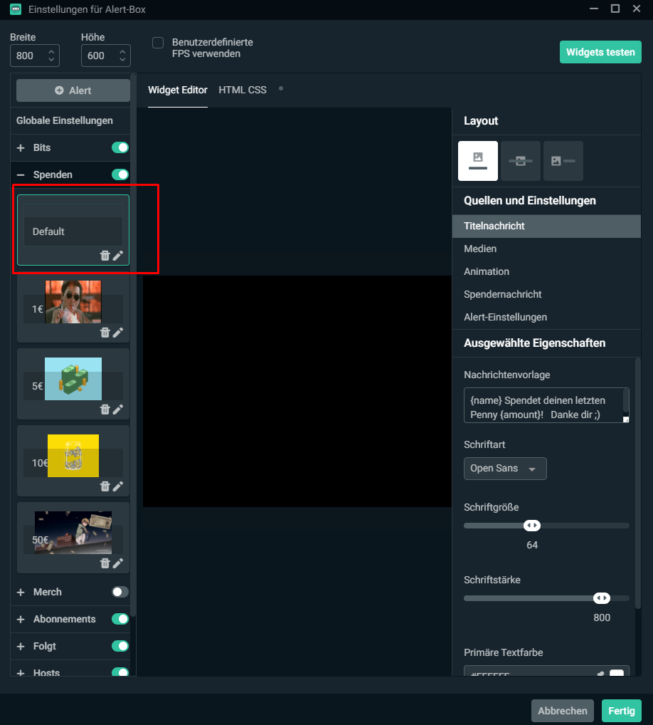Collapse the Spenden alert section

tap(21, 174)
